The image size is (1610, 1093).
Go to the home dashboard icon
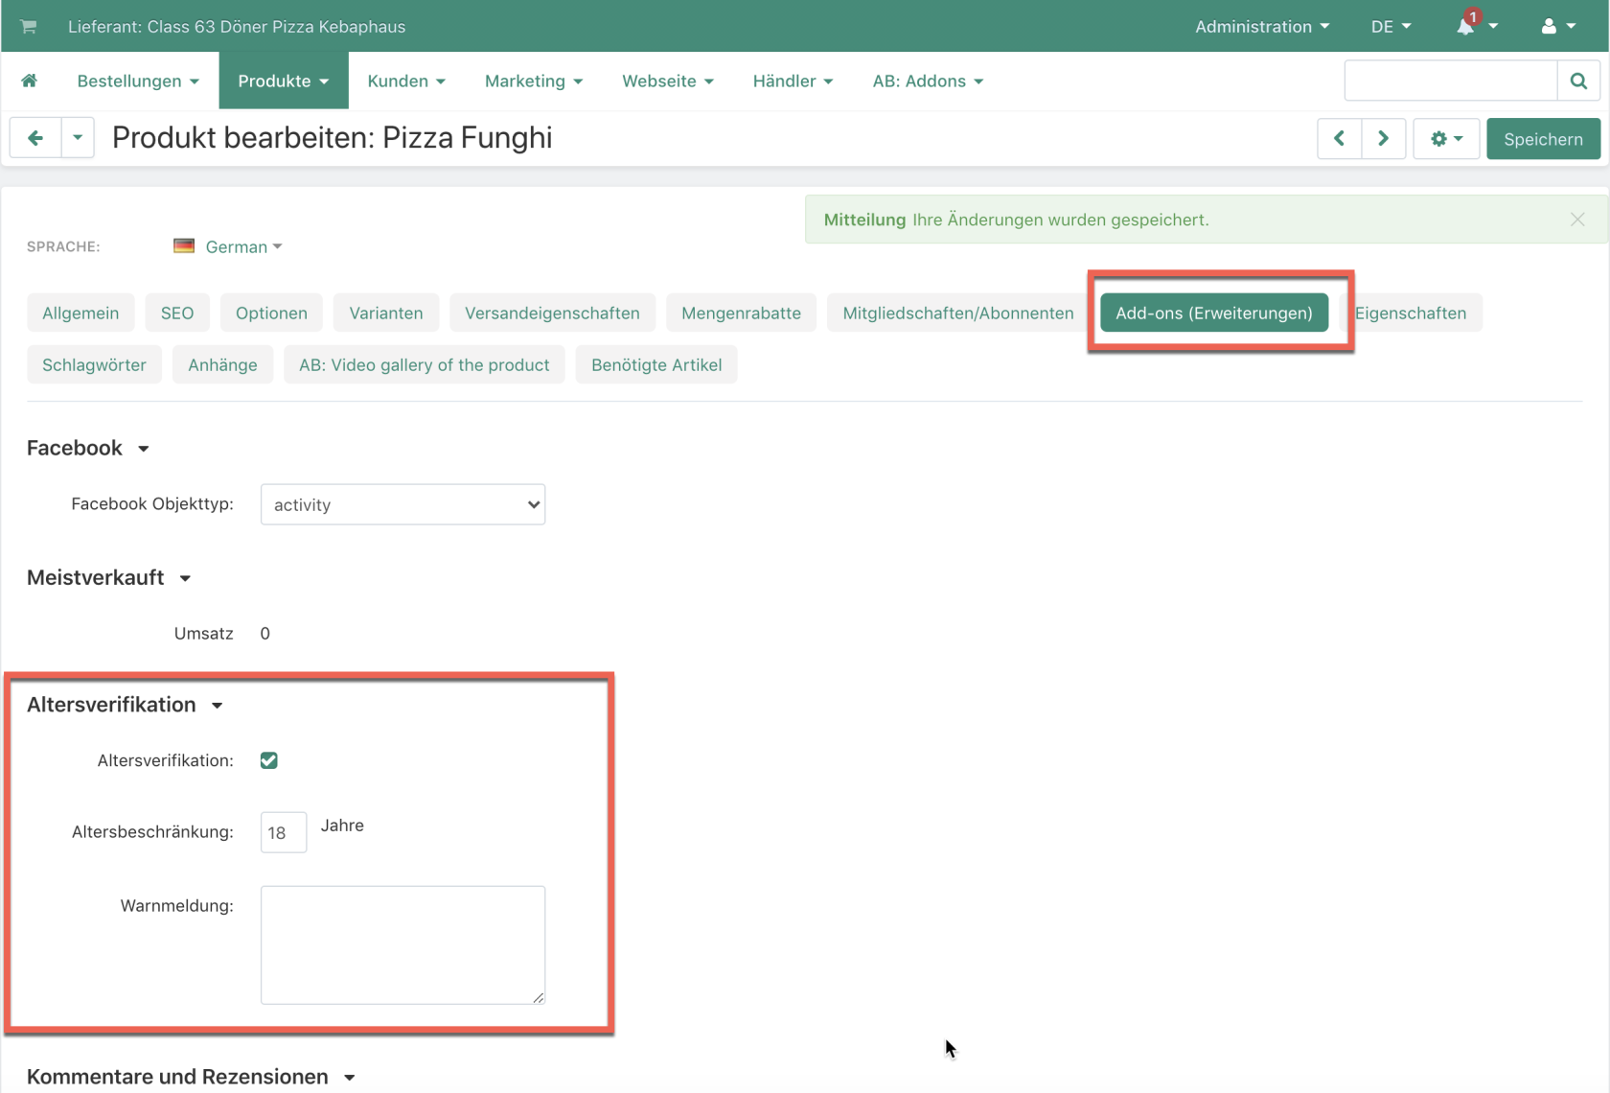pos(30,81)
